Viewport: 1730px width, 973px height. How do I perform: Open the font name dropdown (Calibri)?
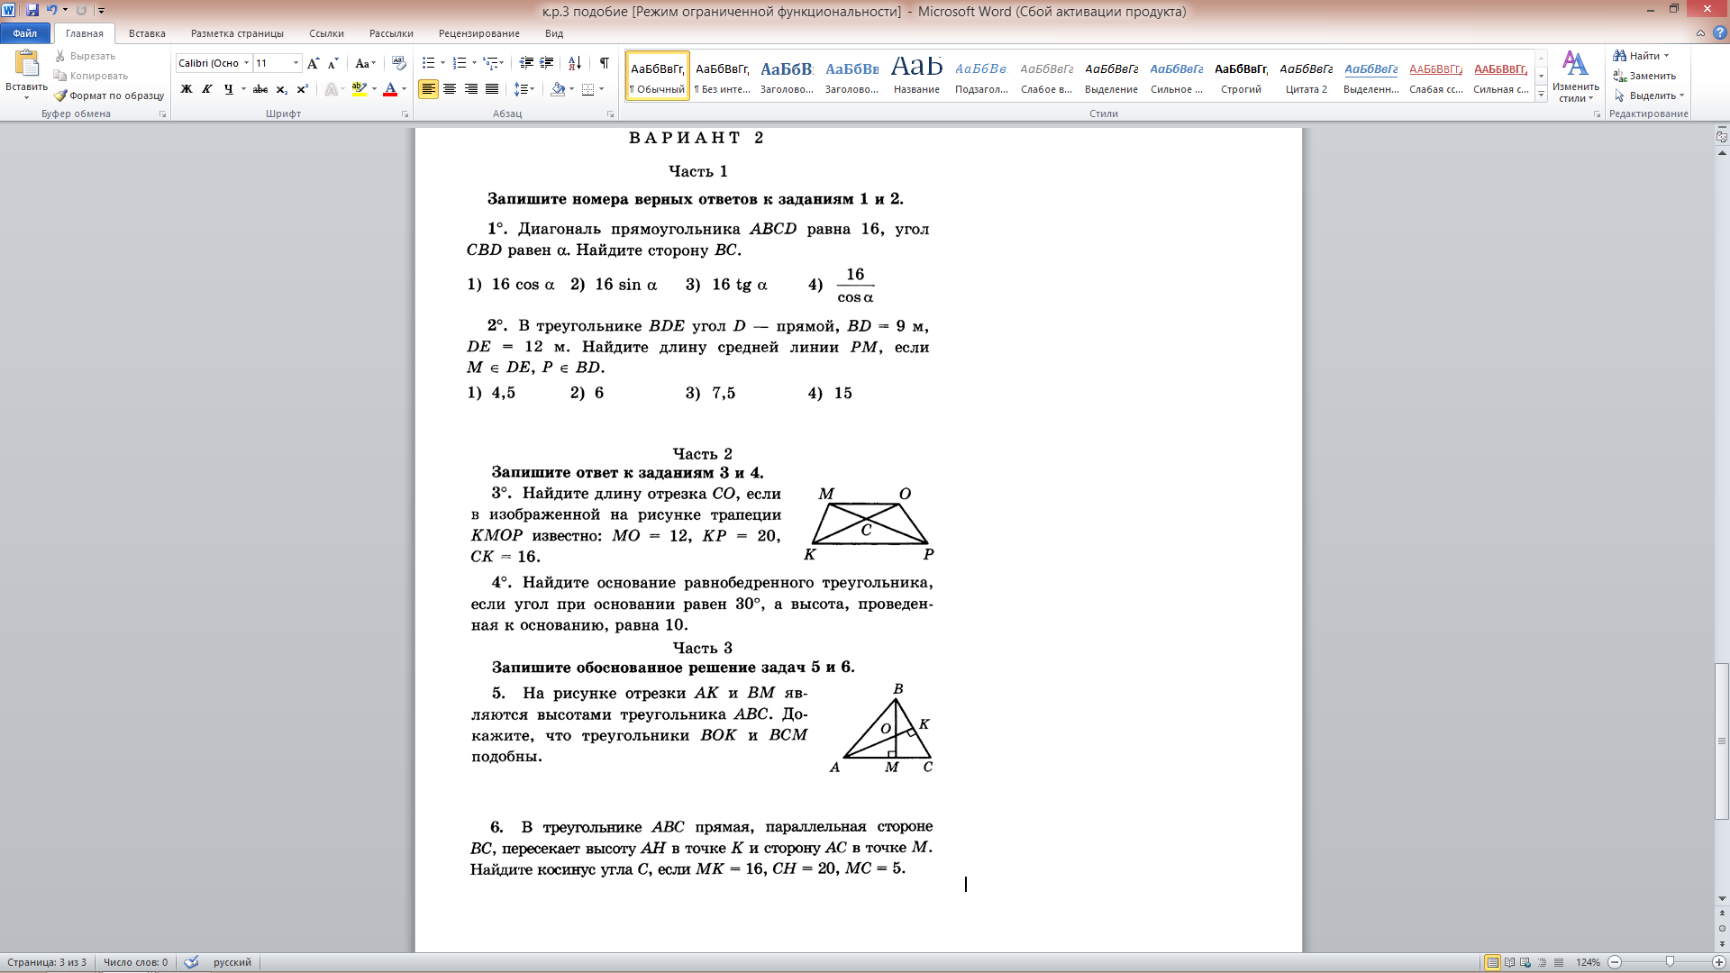(x=246, y=63)
